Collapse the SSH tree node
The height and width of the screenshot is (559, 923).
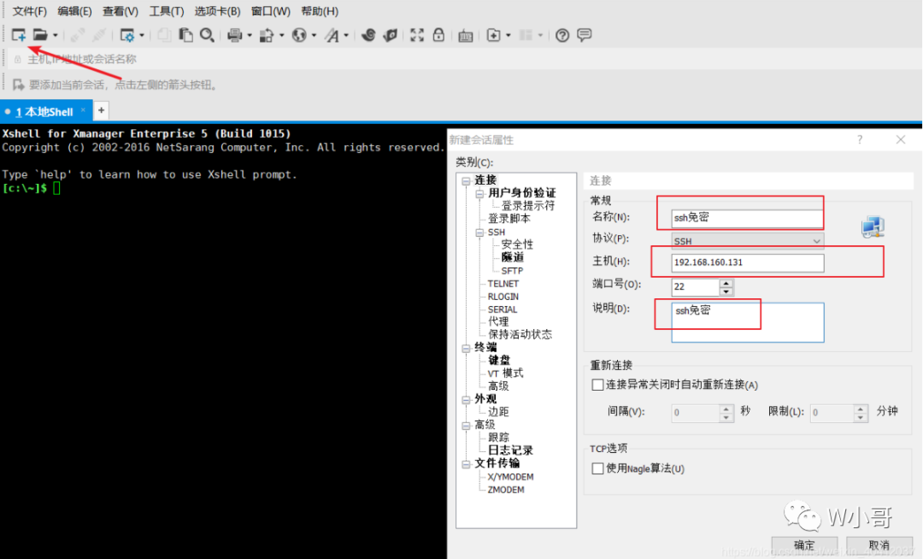[479, 232]
